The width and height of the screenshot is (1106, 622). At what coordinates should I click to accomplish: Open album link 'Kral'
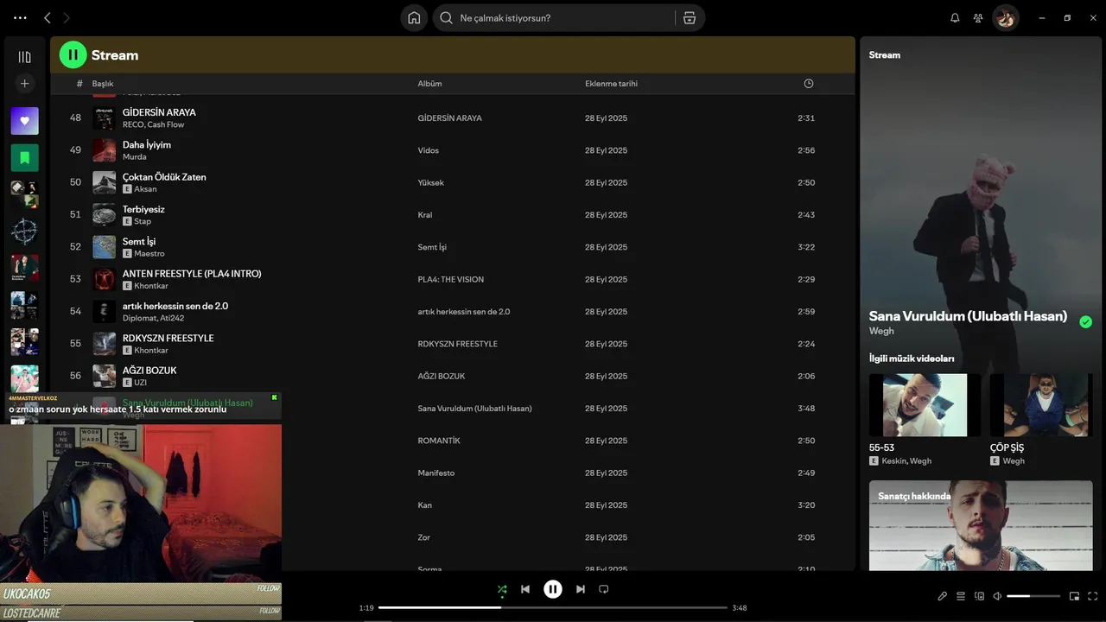(x=424, y=214)
